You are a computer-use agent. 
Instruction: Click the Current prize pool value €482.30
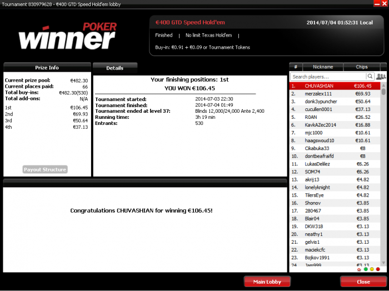coord(79,81)
